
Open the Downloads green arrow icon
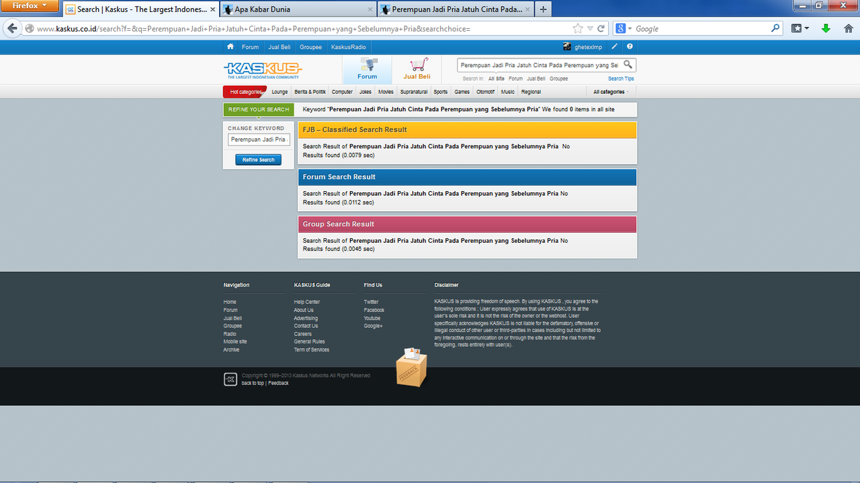coord(826,29)
